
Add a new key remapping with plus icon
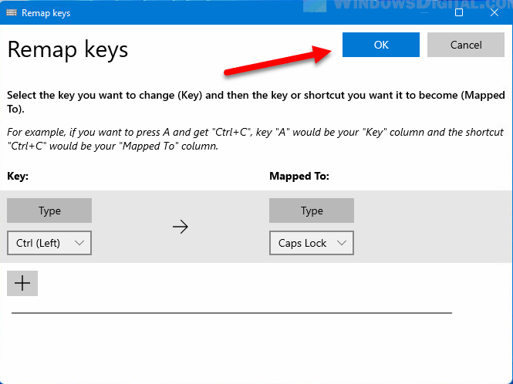point(22,283)
